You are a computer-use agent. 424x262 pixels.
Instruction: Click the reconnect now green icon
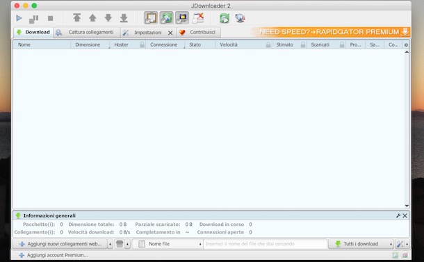click(225, 18)
